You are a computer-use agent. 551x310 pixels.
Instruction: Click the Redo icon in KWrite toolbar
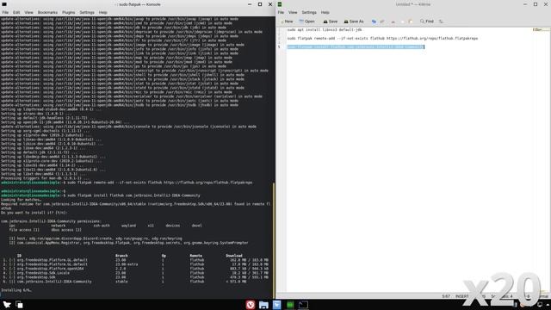coord(382,22)
